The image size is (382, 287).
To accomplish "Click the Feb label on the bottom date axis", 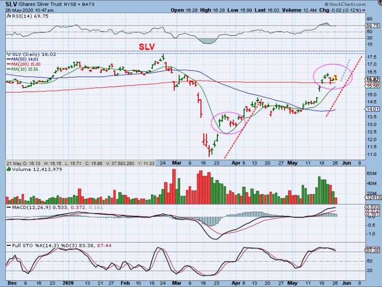I will coord(125,283).
